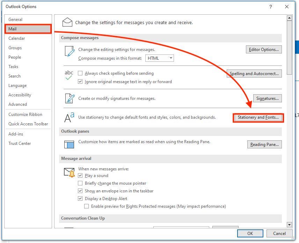The width and height of the screenshot is (299, 243).
Task: Click the signature pen icon
Action: click(70, 98)
